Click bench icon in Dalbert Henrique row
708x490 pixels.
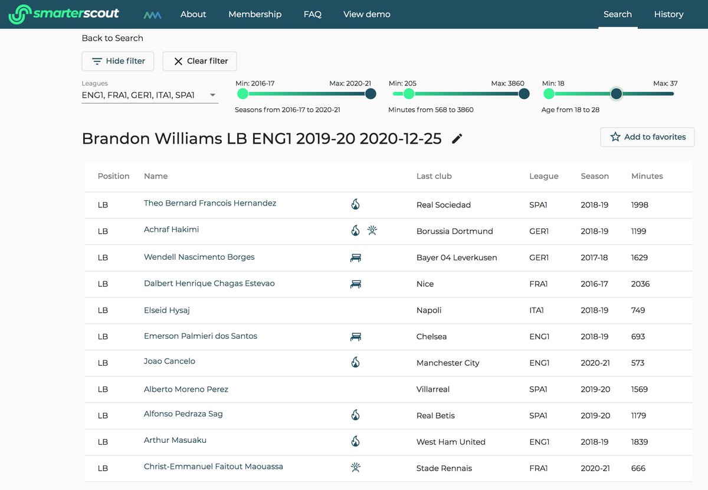click(355, 284)
